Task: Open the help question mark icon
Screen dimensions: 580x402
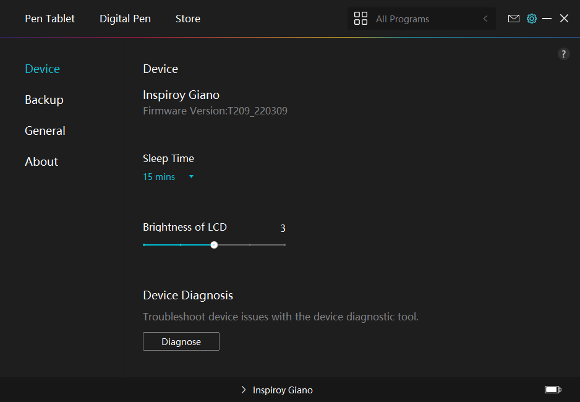Action: point(563,54)
